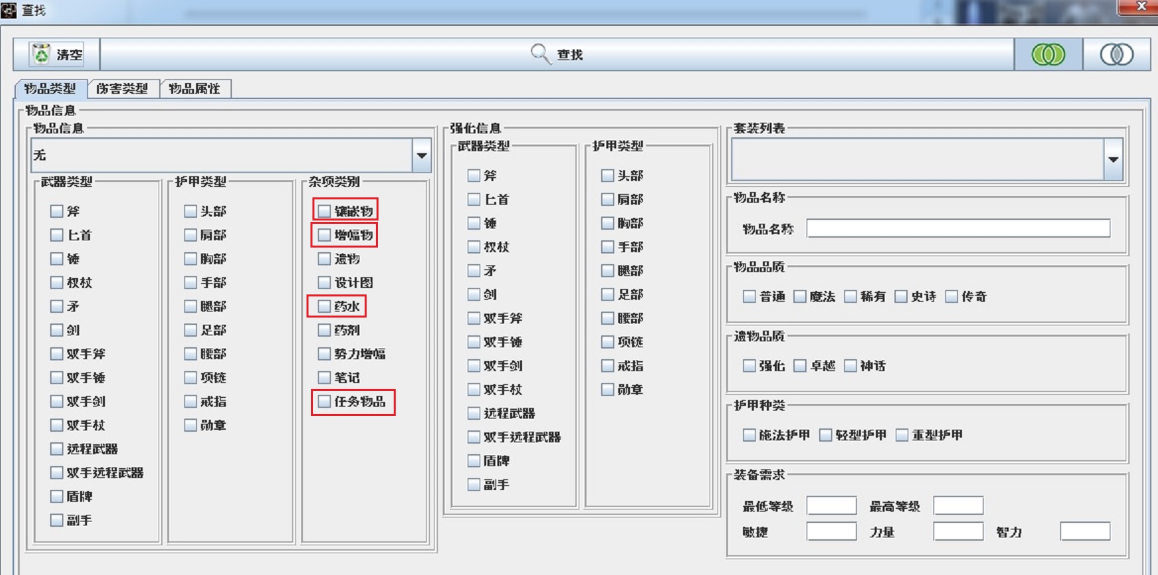Click the 查找 window title icon
The width and height of the screenshot is (1158, 575).
pos(9,9)
